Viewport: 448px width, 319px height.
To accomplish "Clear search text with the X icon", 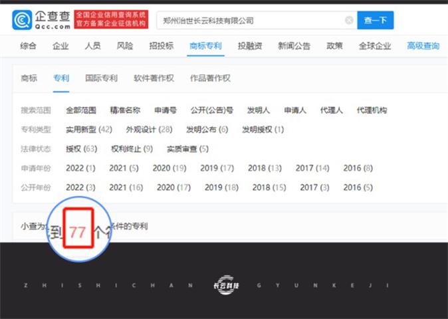I will pyautogui.click(x=349, y=21).
